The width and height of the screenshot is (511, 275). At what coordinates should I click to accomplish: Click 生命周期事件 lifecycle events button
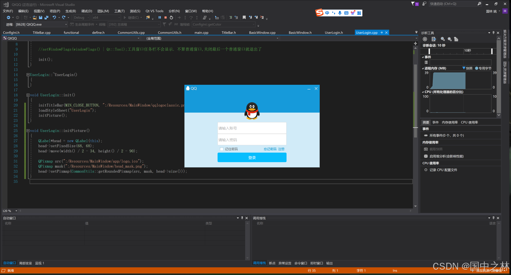pyautogui.click(x=83, y=24)
